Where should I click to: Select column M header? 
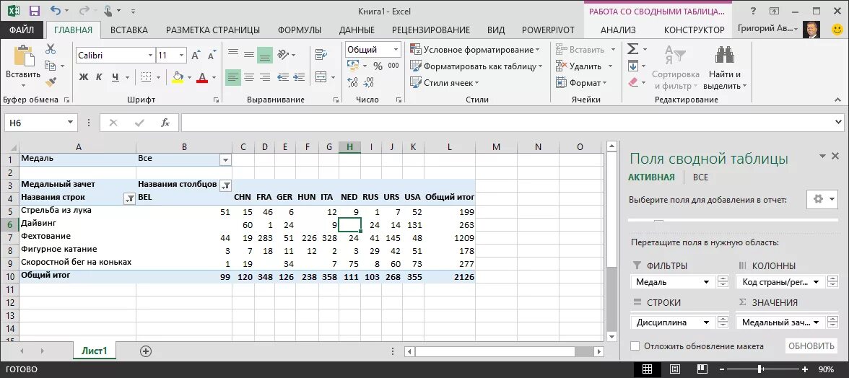[x=496, y=147]
